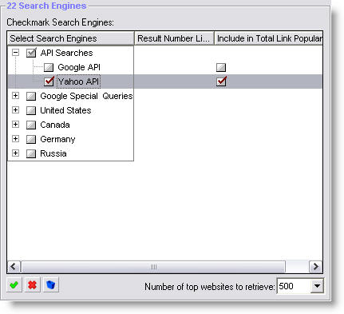The image size is (344, 314).
Task: Click the scrollbar right arrow
Action: click(315, 267)
